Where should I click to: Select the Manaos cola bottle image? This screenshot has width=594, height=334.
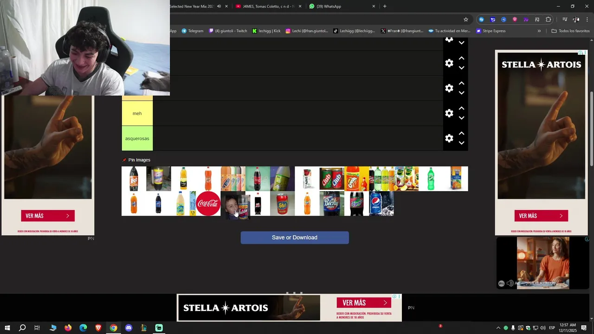click(356, 203)
